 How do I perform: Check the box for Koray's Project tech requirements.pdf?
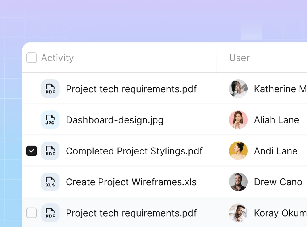[x=32, y=213]
